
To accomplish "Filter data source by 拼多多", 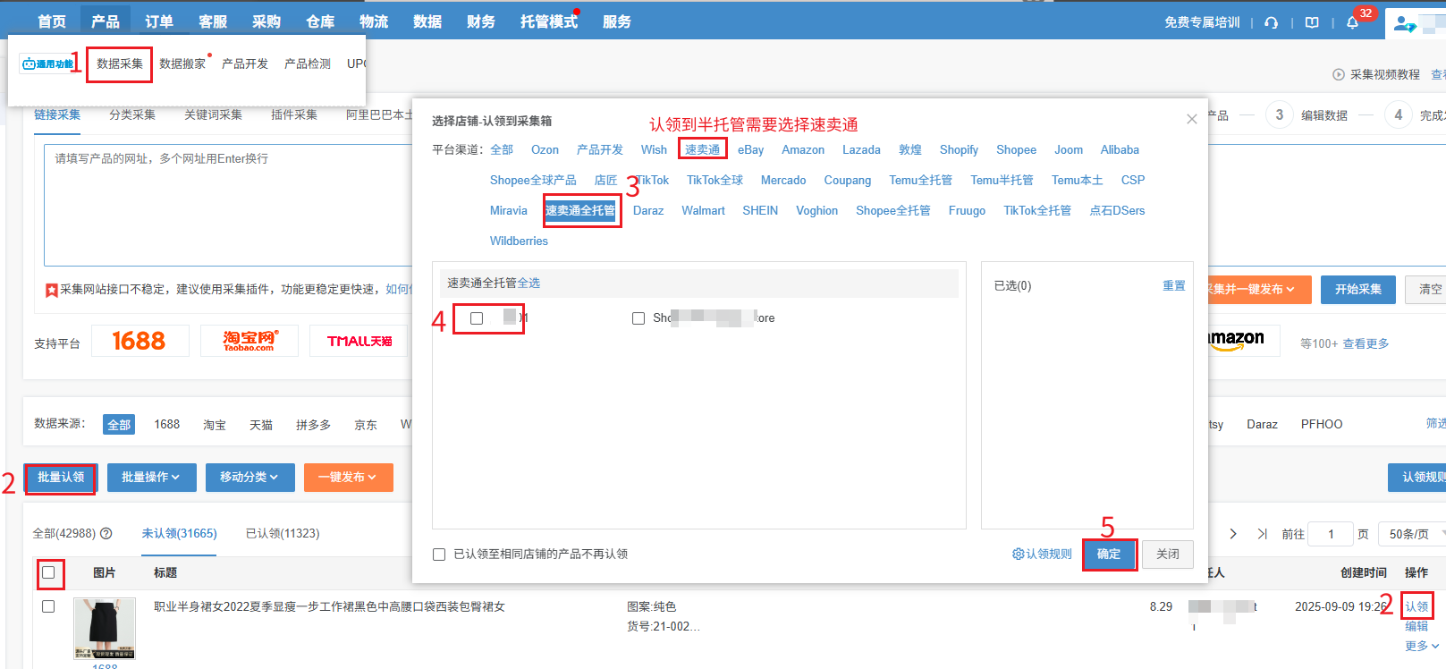I will pos(314,425).
